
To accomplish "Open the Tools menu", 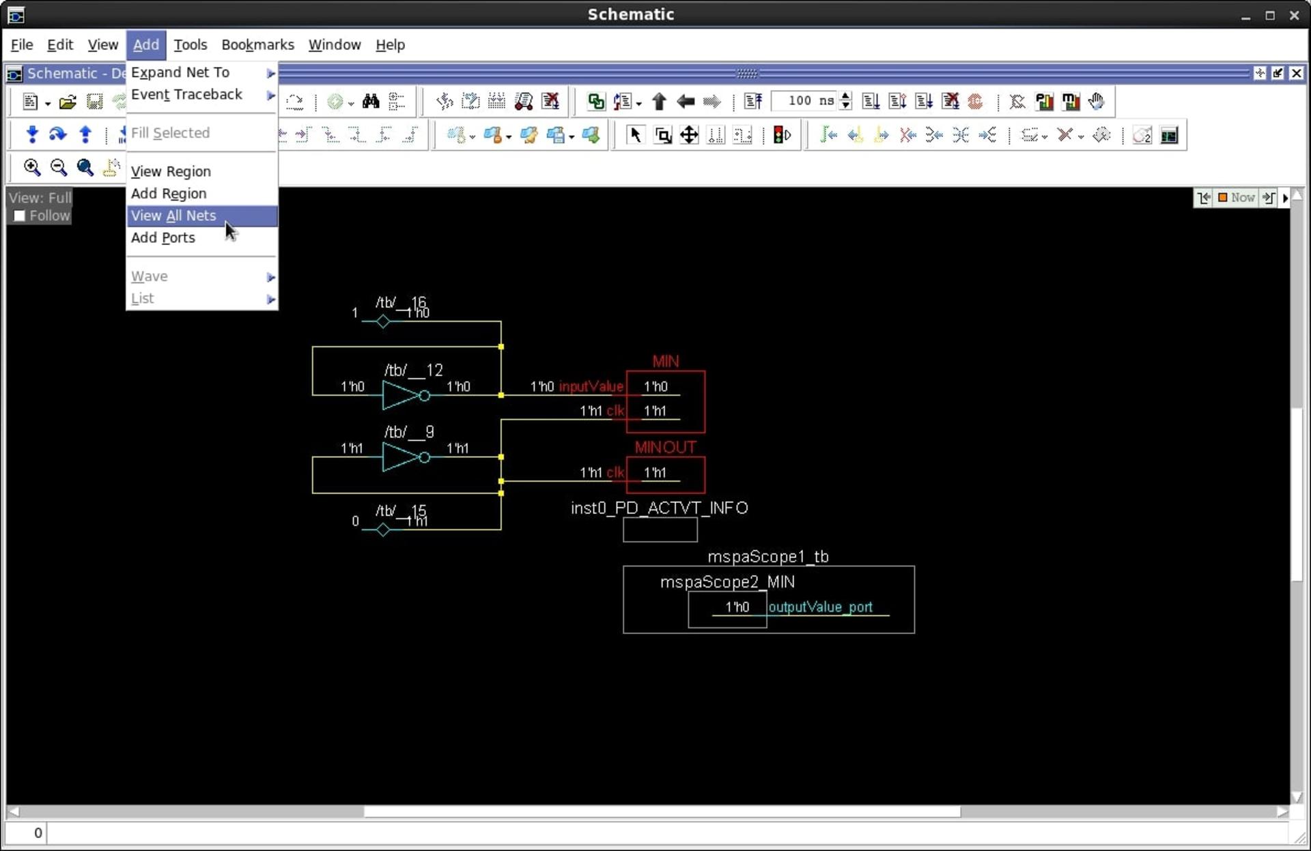I will pos(190,44).
